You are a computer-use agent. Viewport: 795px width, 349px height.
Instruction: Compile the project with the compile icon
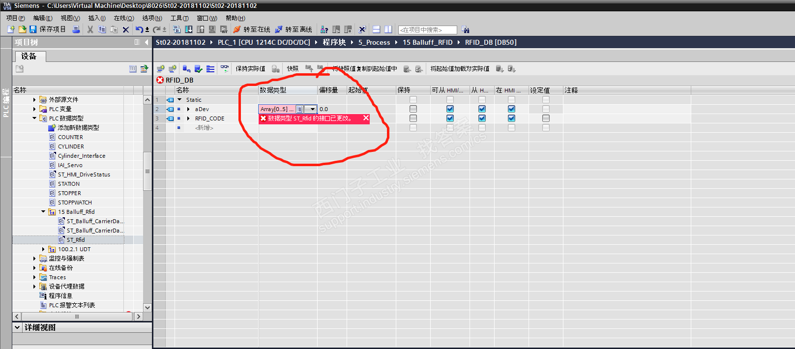pyautogui.click(x=177, y=29)
